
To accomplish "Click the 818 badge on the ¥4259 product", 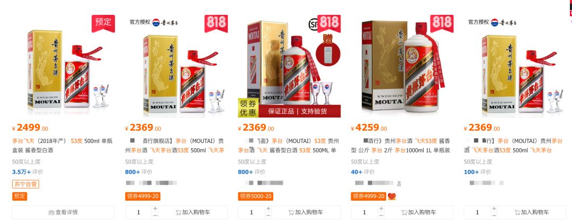I will click(442, 23).
